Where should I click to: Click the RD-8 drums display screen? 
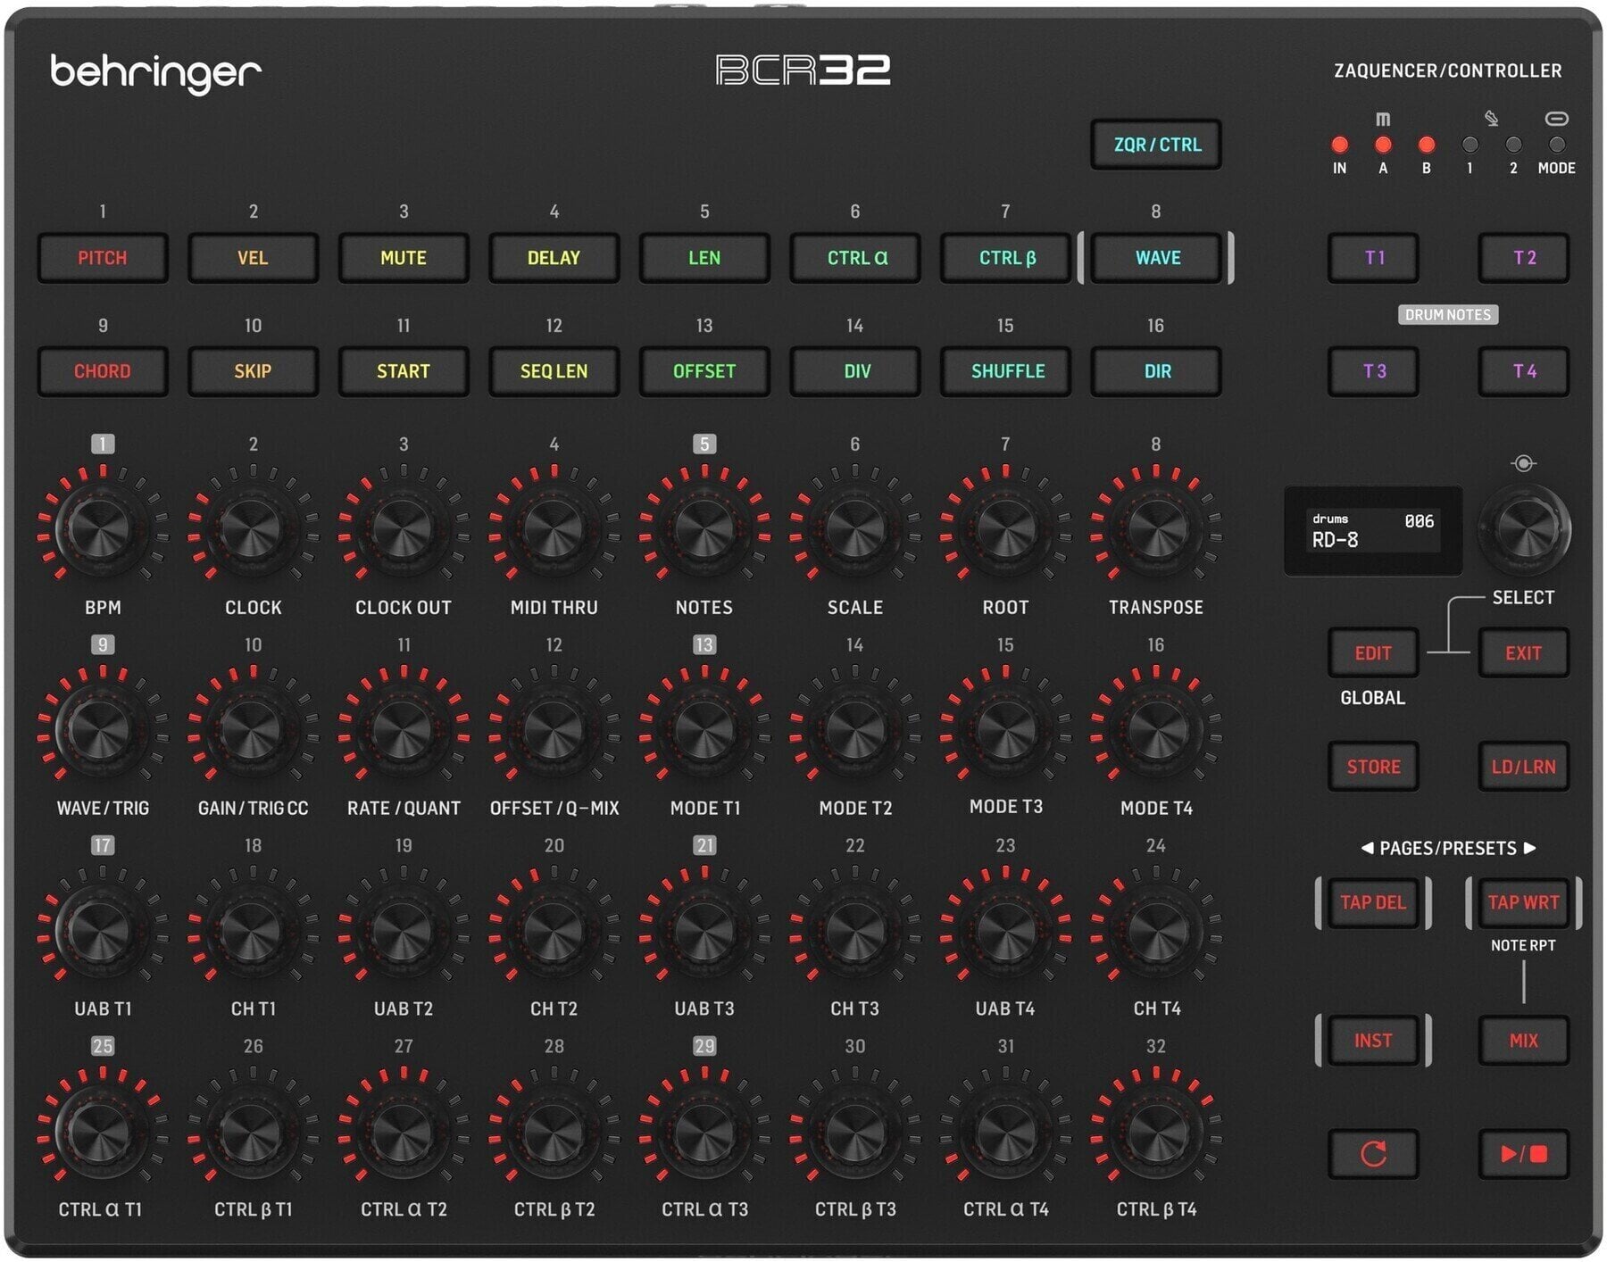[1373, 530]
